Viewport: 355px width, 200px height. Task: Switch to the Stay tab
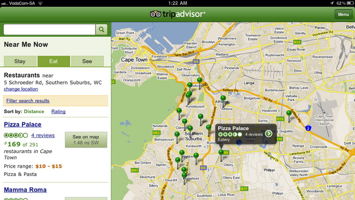pyautogui.click(x=20, y=61)
